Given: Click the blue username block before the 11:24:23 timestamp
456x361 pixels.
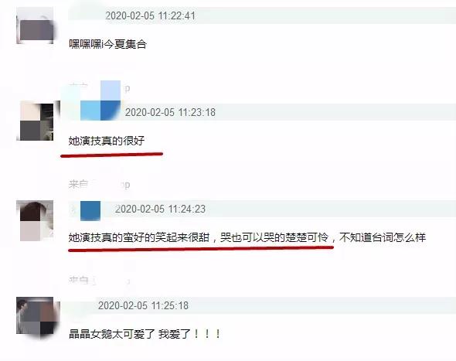Looking at the screenshot, I should [90, 210].
